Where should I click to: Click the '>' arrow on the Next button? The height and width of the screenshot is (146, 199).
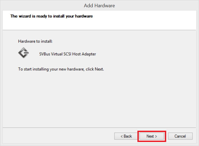[x=156, y=136]
